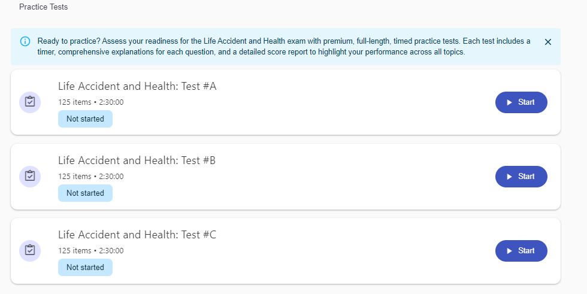Dismiss the practice info banner
Image resolution: width=587 pixels, height=294 pixels.
(547, 42)
